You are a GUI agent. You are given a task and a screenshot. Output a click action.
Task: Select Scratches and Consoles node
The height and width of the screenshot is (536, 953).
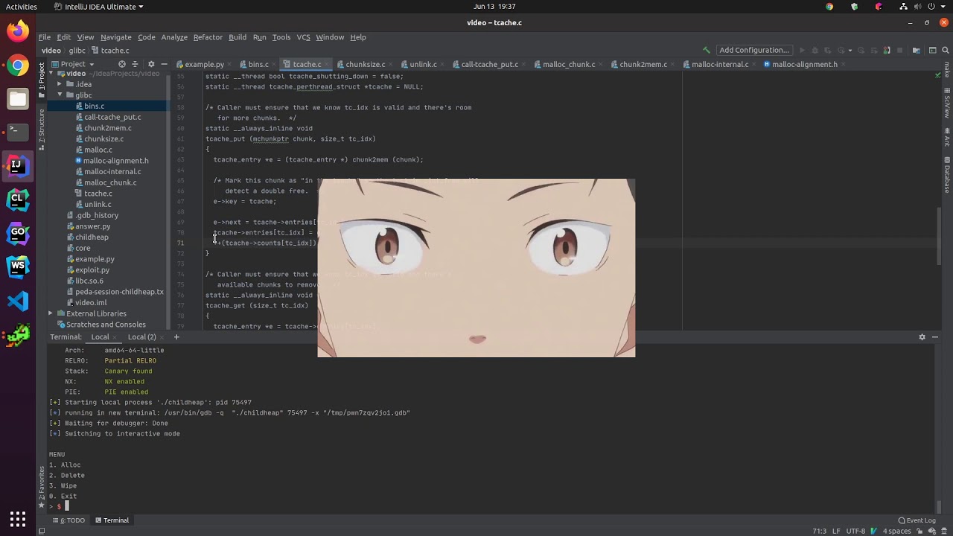(106, 325)
